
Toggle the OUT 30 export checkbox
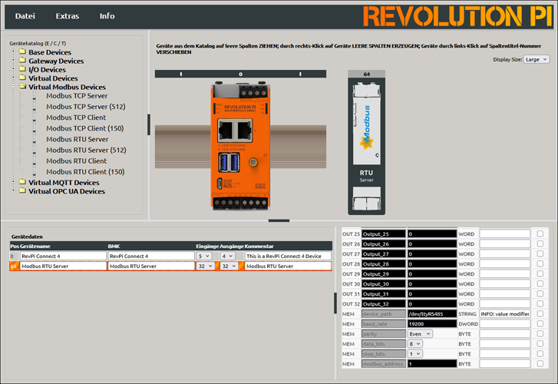click(x=540, y=283)
